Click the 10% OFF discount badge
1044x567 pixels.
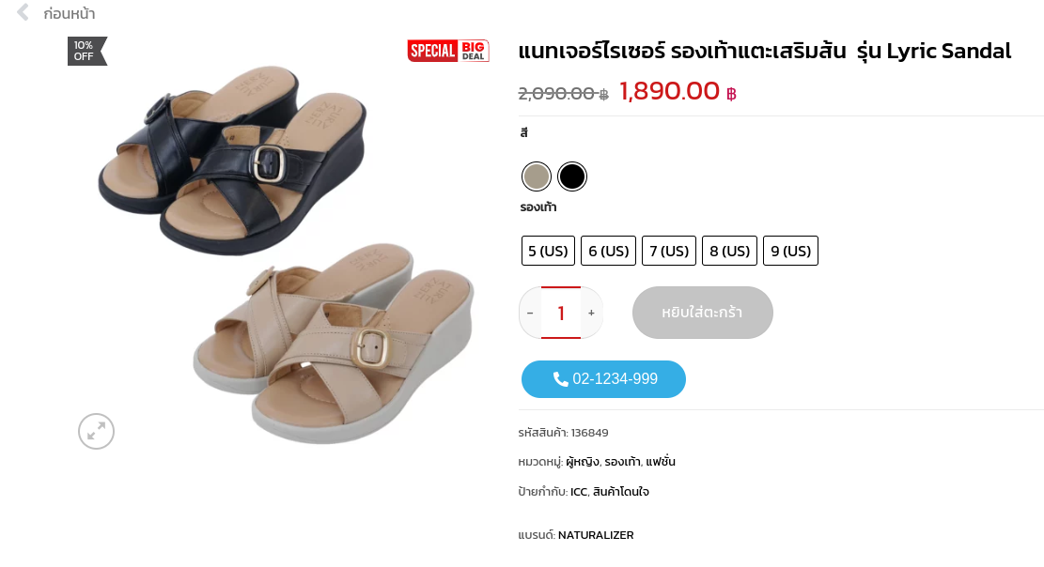[x=86, y=52]
